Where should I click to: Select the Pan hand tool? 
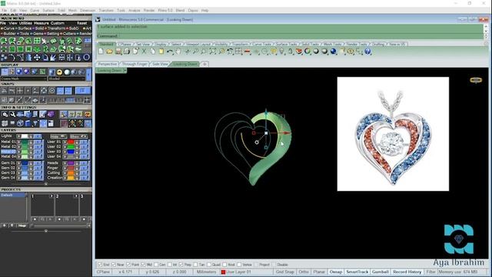178,52
